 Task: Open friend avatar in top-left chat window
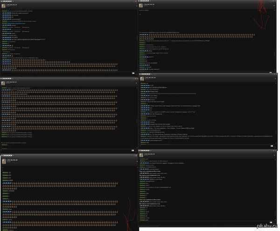pos(3,6)
